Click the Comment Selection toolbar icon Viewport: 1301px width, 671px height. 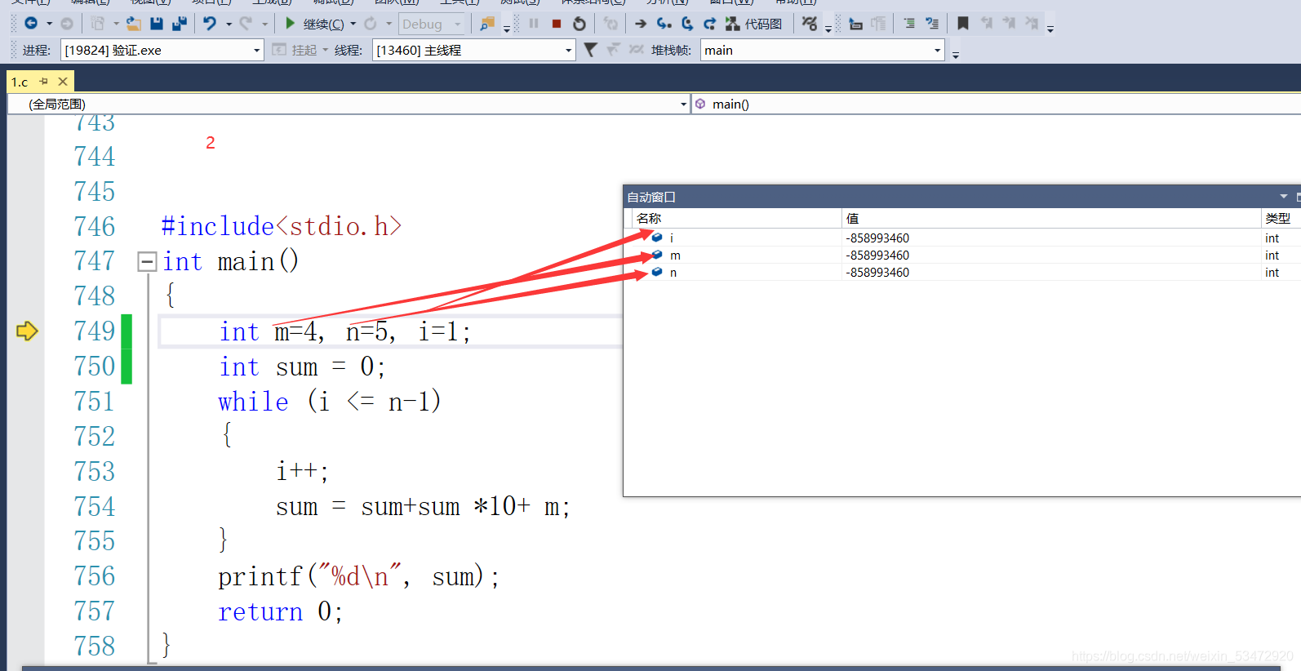(x=908, y=24)
